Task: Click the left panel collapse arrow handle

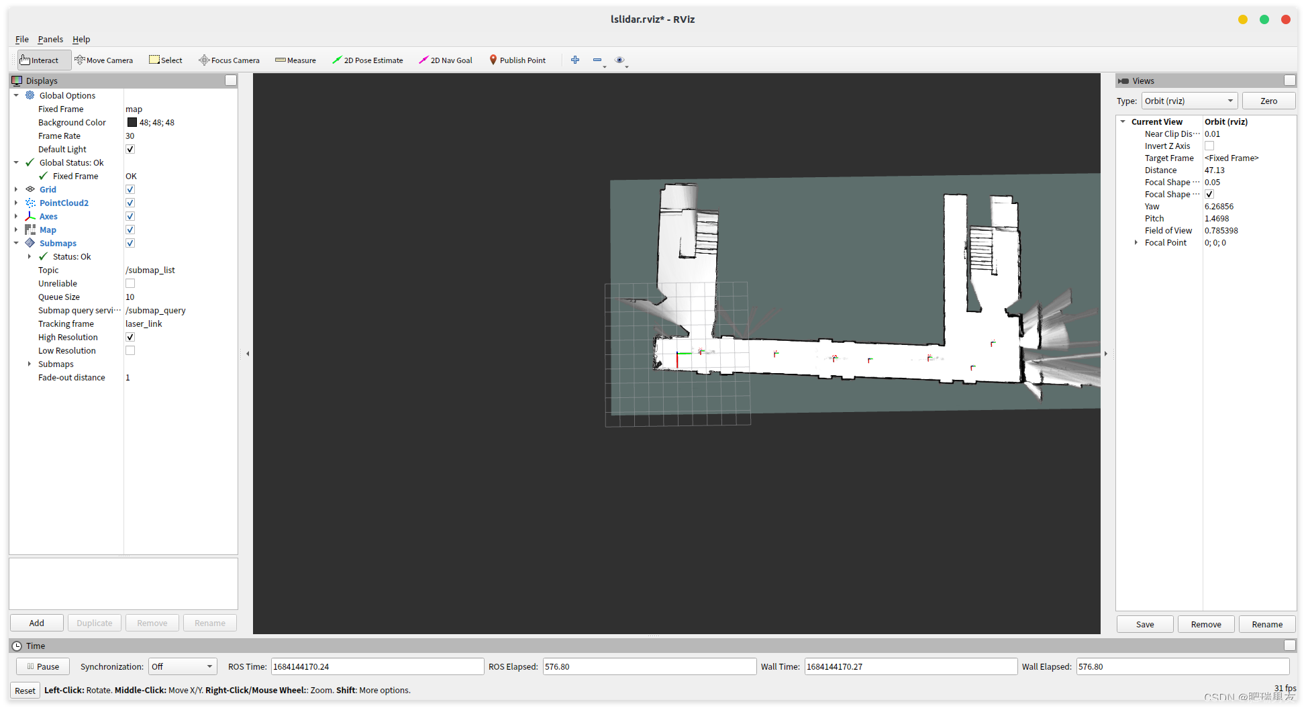Action: click(248, 354)
